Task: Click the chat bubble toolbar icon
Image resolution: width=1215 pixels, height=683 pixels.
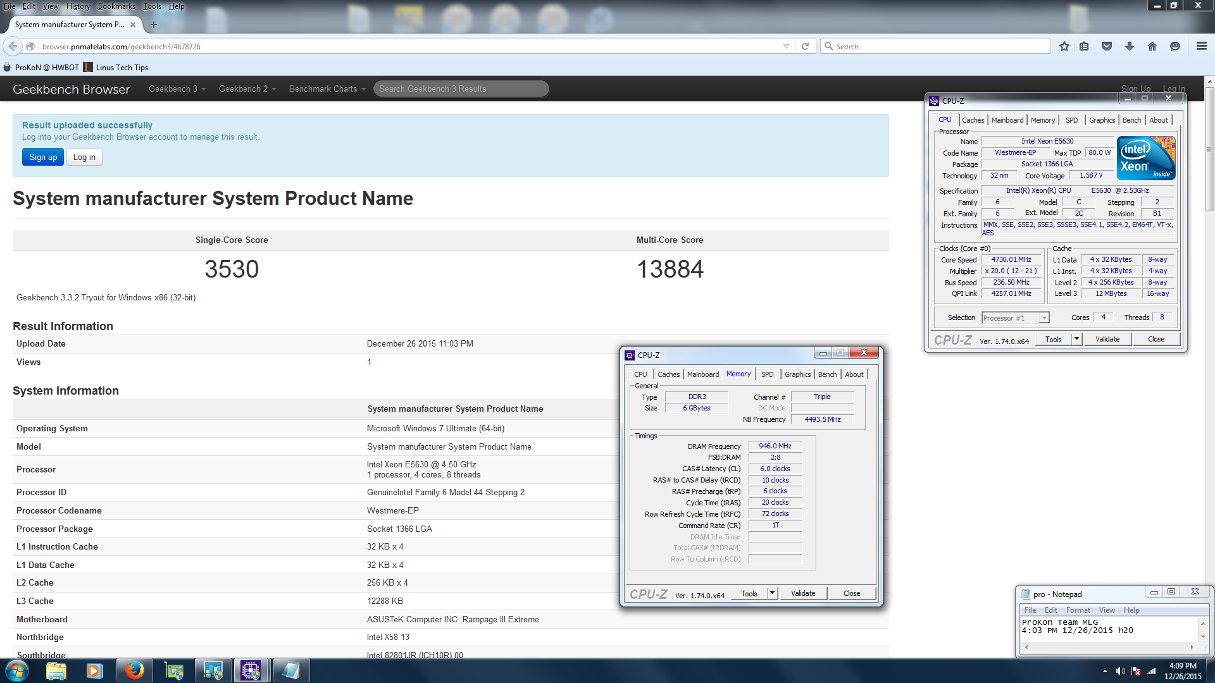Action: [1175, 46]
